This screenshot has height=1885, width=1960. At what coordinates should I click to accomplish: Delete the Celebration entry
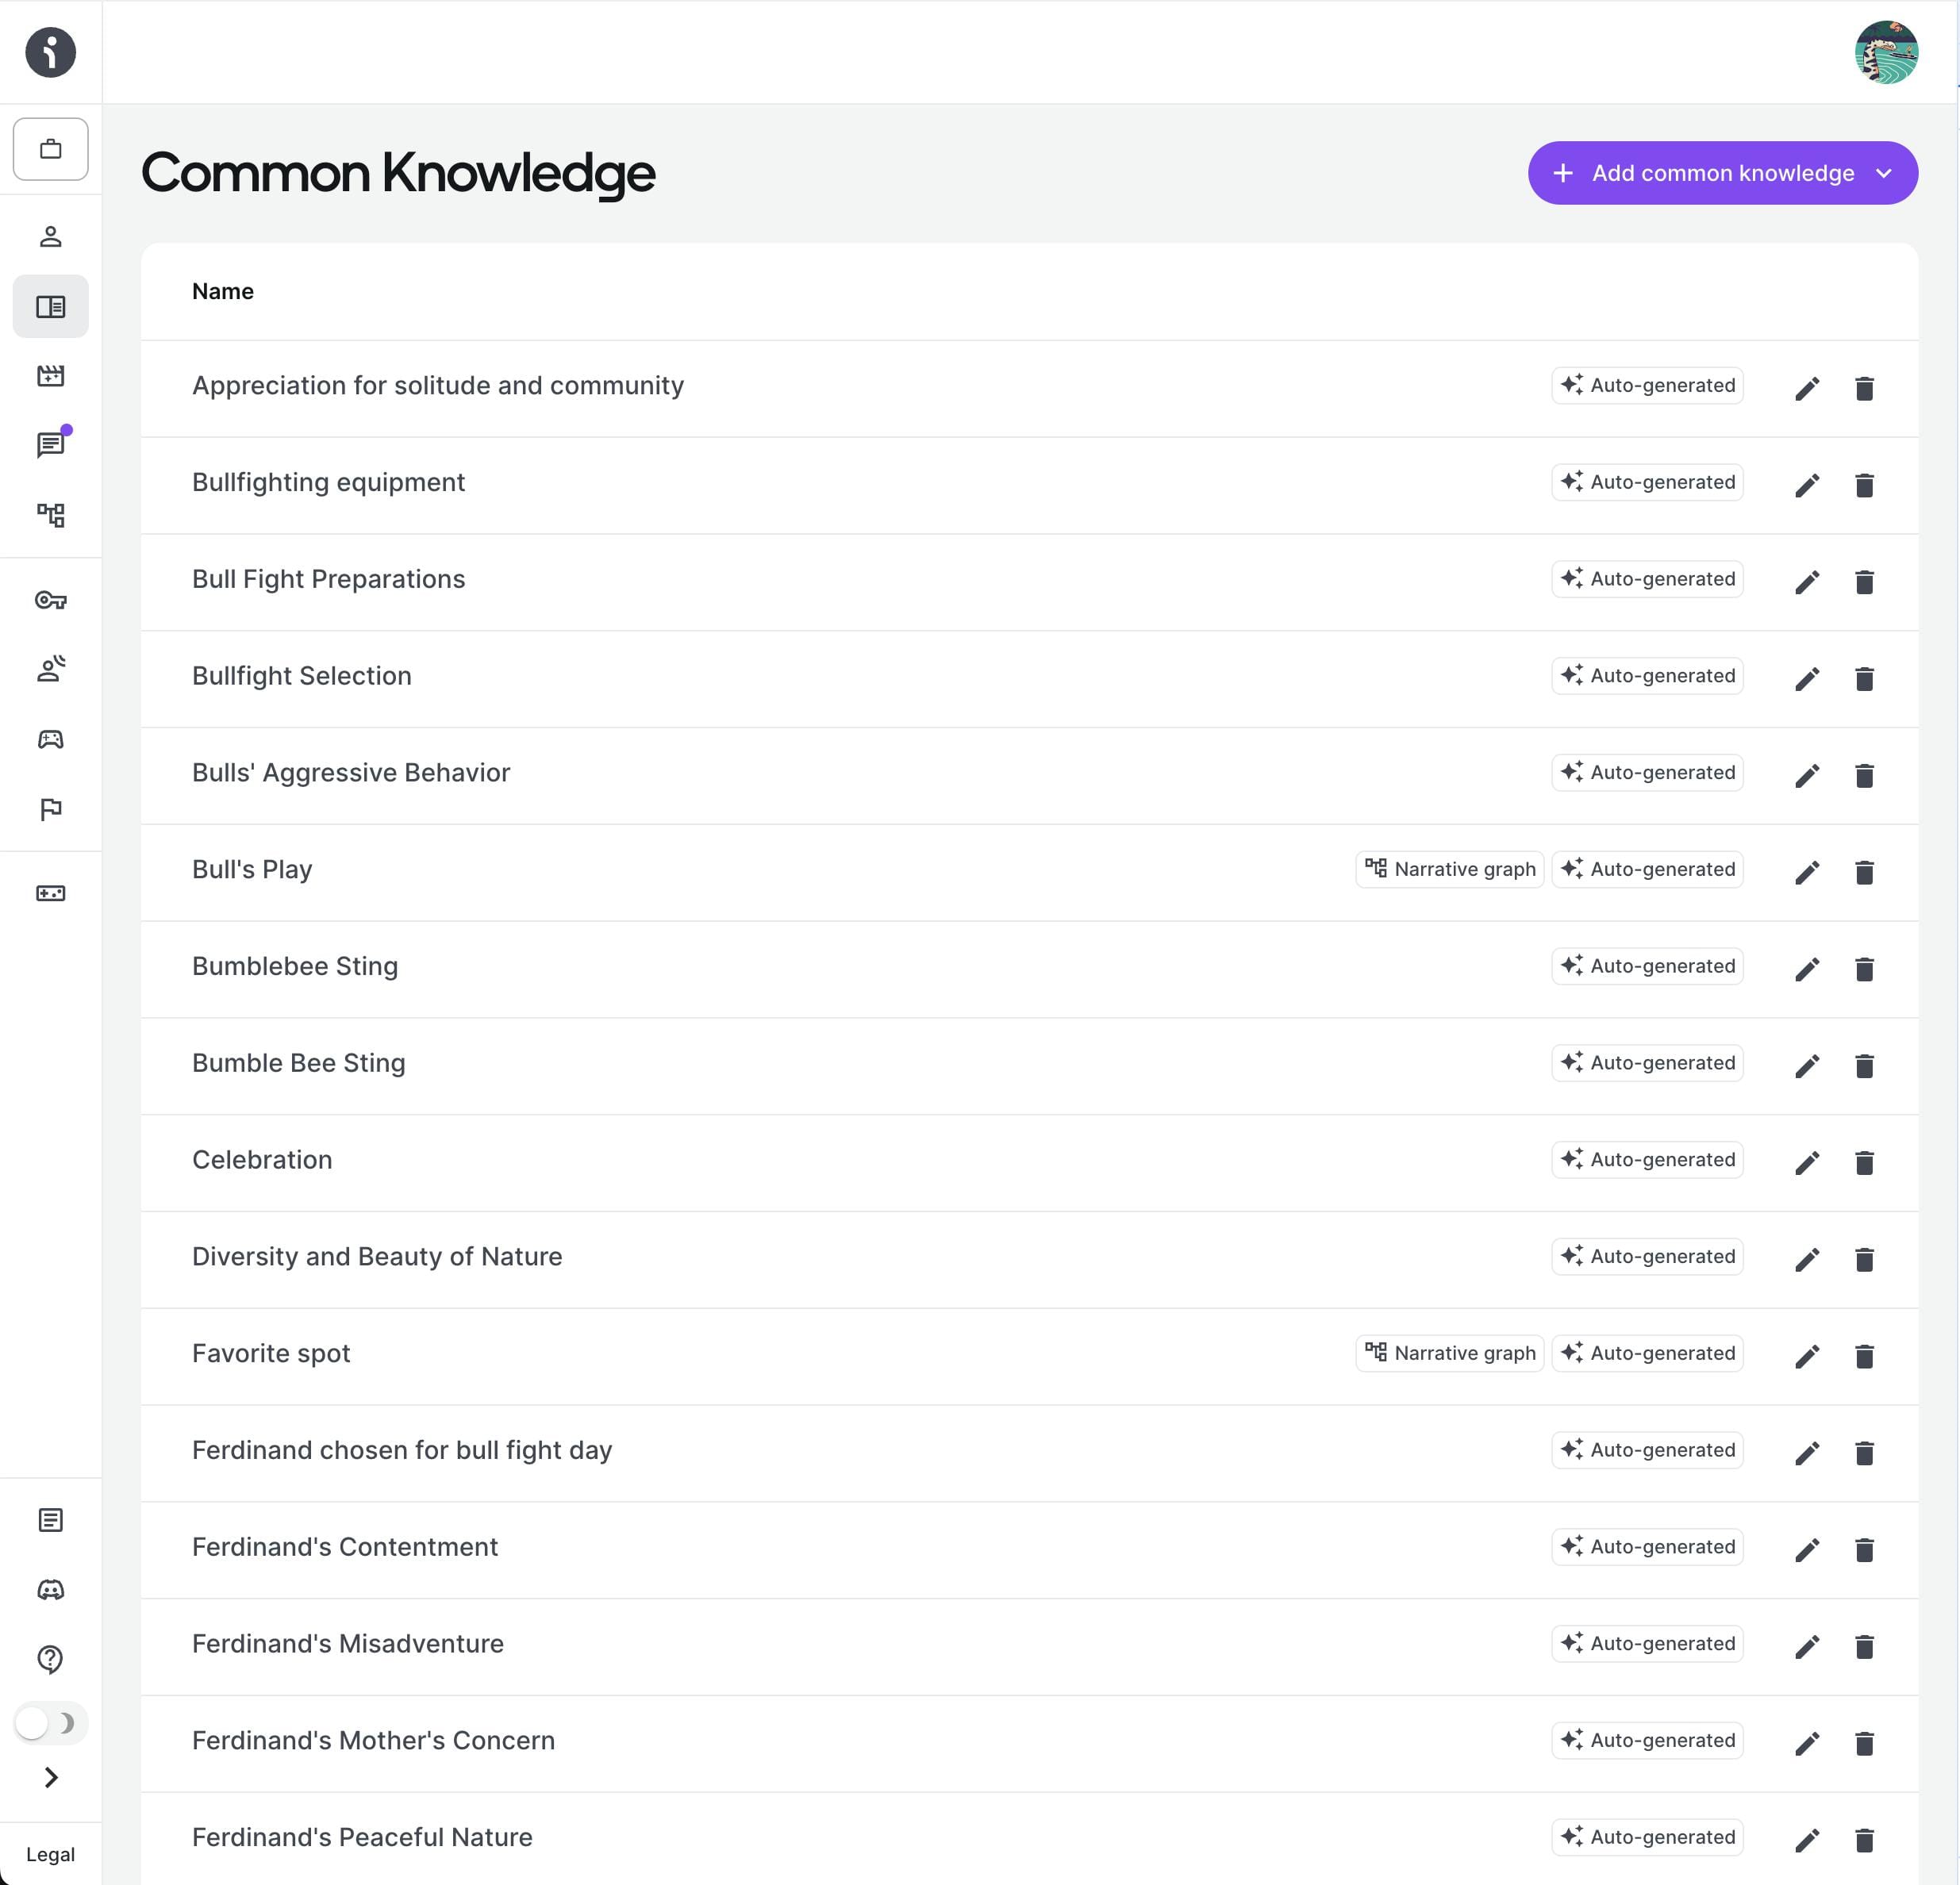[x=1863, y=1162]
